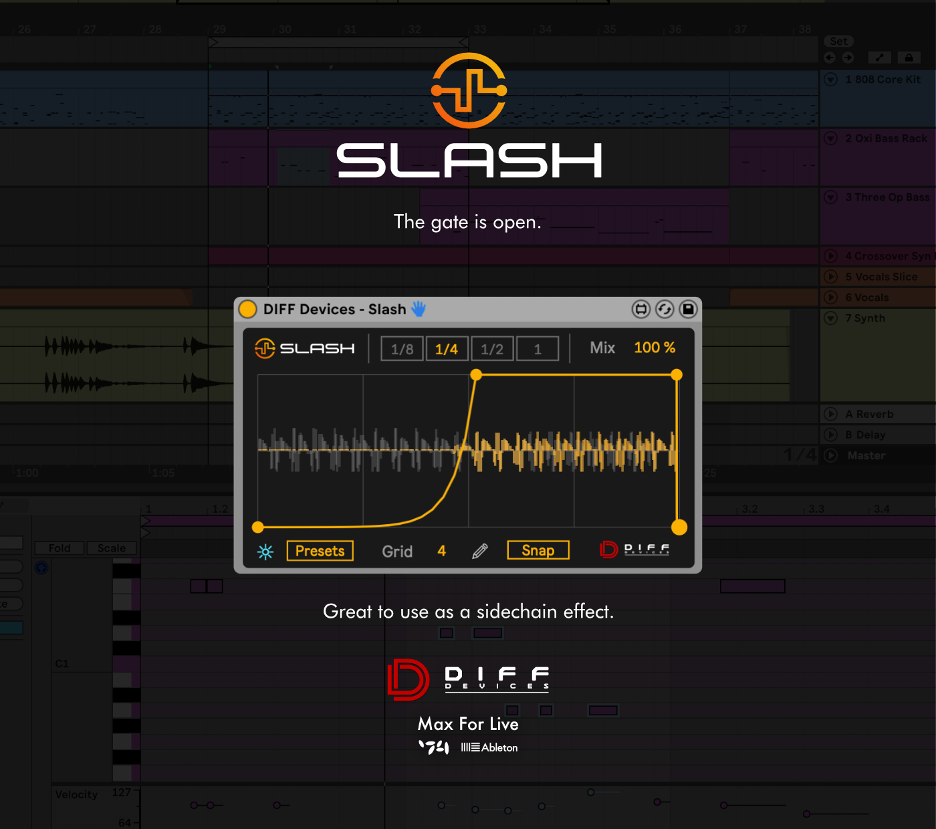The image size is (936, 829).
Task: Click the "DIFF Devices - Slash" device title
Action: point(334,309)
